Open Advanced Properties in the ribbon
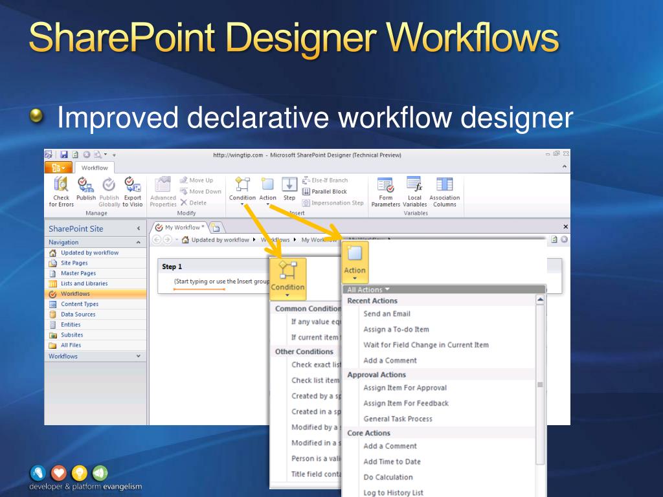663x497 pixels. click(163, 192)
